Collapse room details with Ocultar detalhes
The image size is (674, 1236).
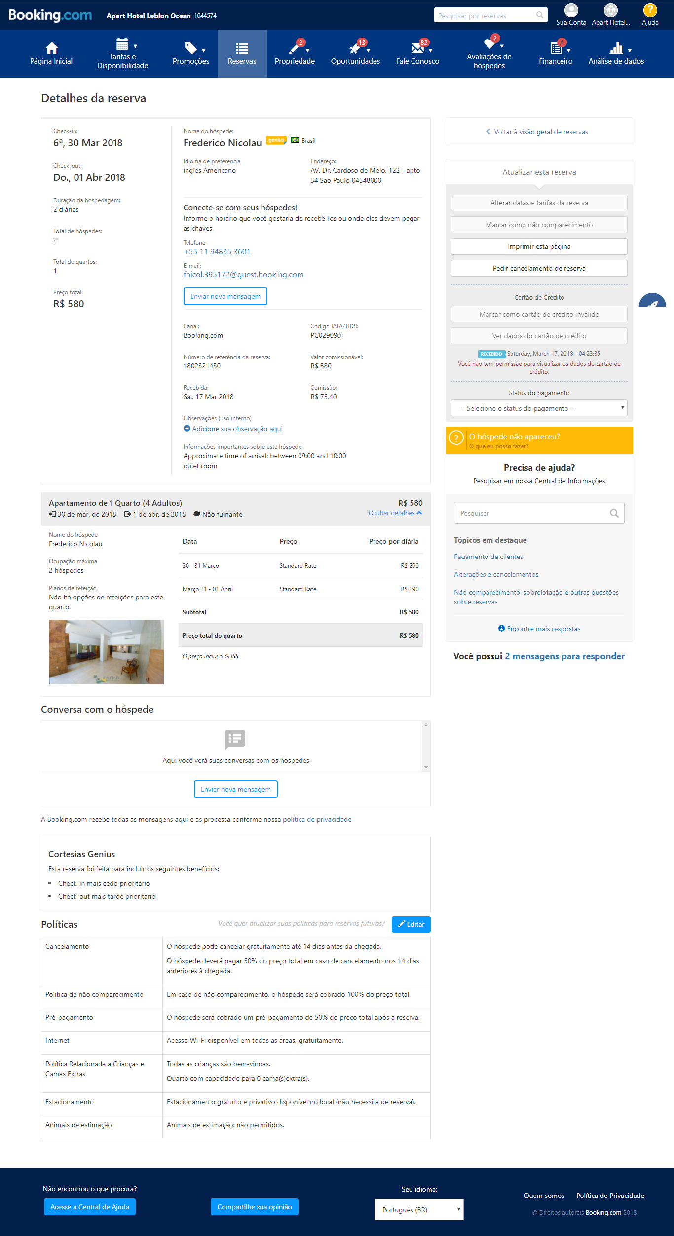pyautogui.click(x=395, y=513)
